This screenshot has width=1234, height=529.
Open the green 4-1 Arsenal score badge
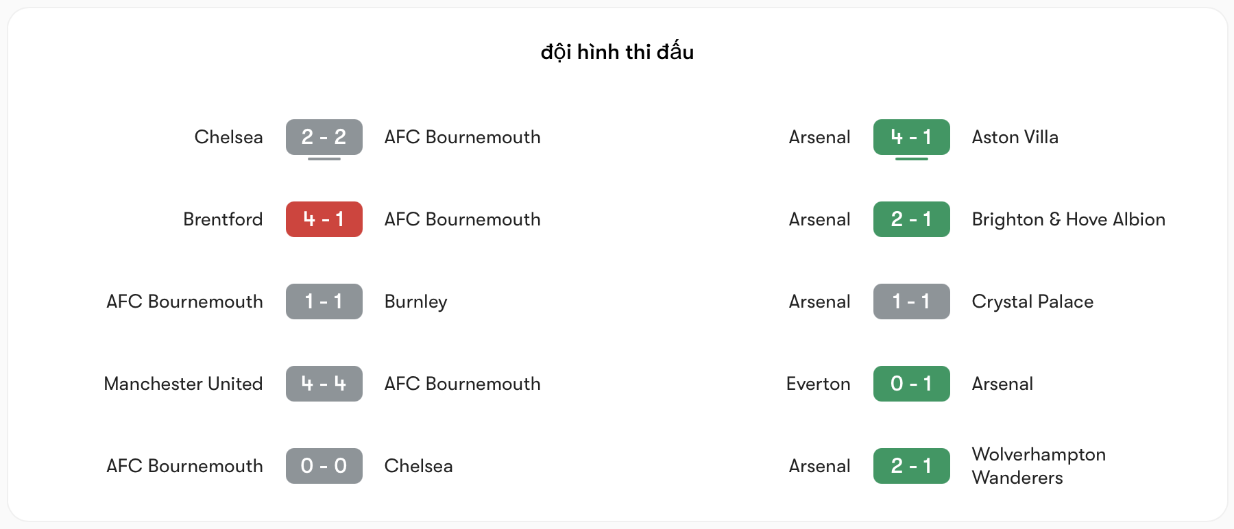coord(911,137)
